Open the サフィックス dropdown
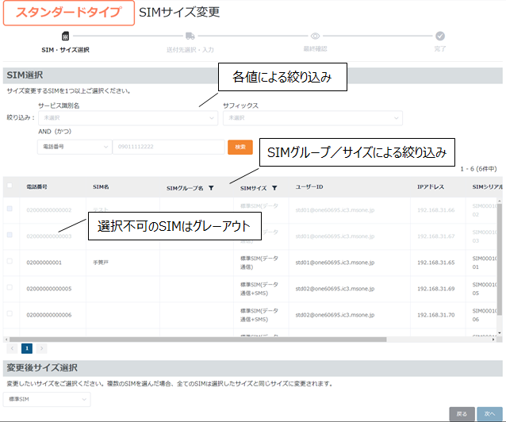This screenshot has height=422, width=506. click(312, 118)
